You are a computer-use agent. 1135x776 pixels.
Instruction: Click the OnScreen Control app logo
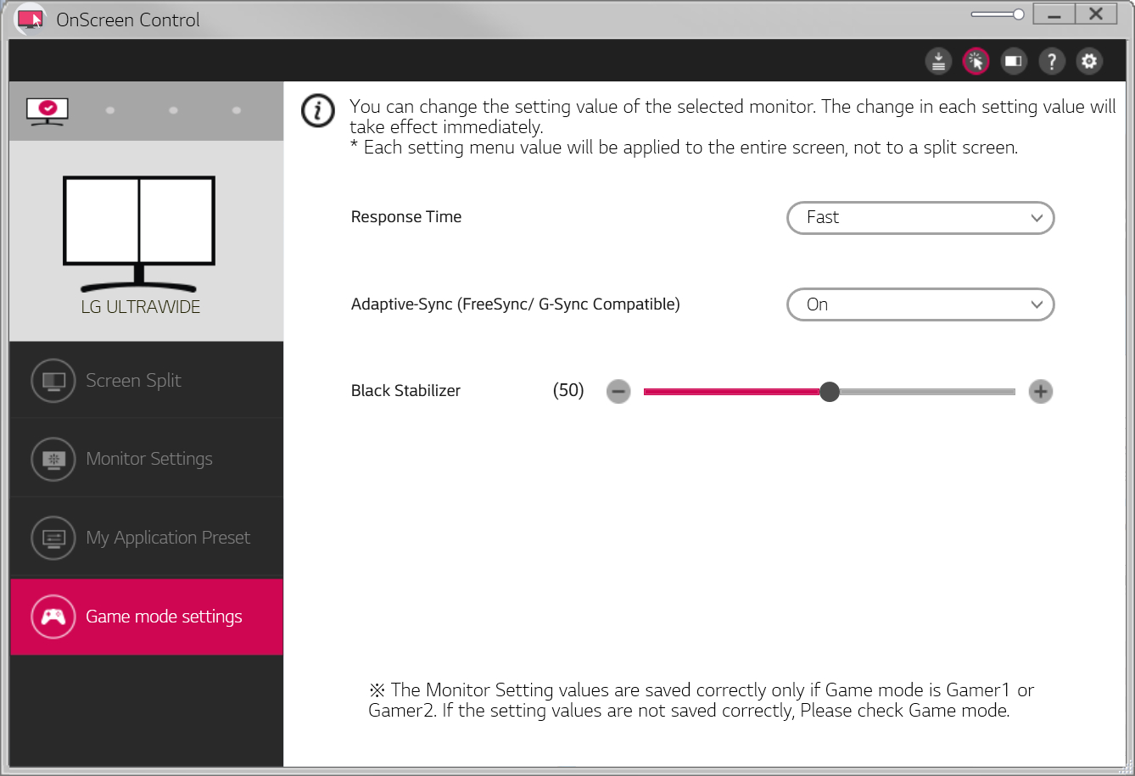[31, 19]
